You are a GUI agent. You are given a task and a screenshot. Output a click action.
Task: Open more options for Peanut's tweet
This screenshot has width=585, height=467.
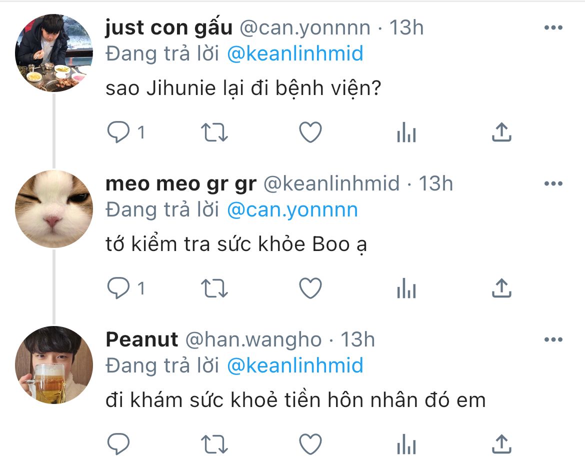[x=553, y=340]
